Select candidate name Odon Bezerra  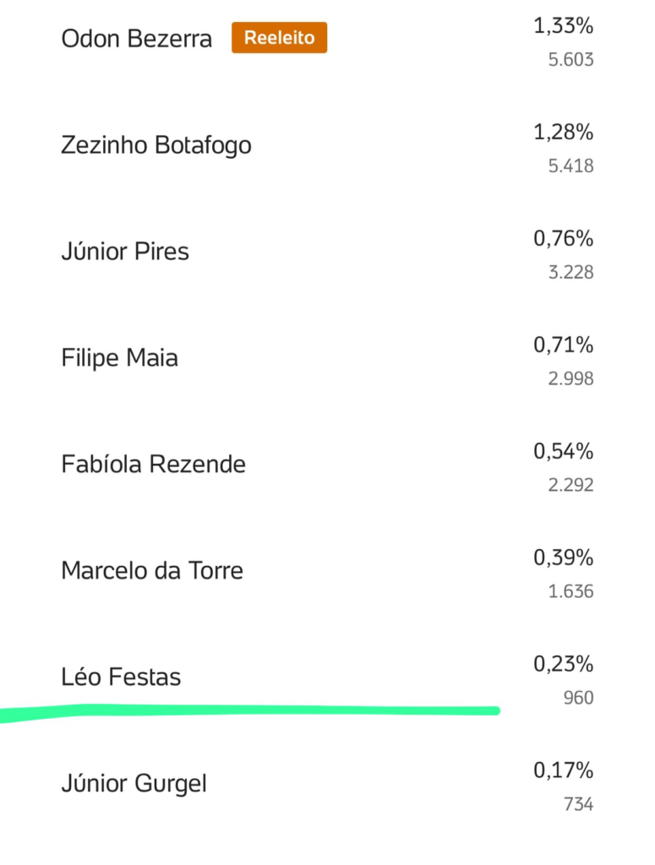136,39
